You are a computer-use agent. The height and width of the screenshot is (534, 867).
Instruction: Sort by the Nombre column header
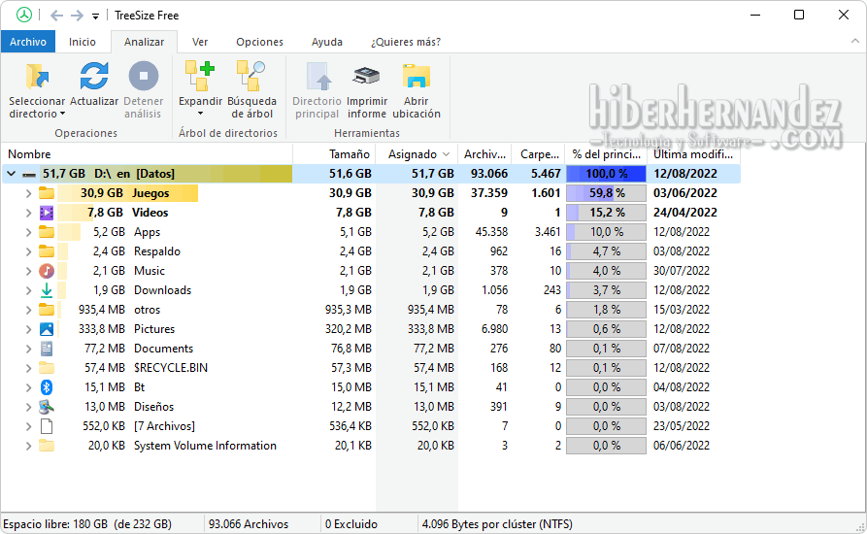[147, 154]
